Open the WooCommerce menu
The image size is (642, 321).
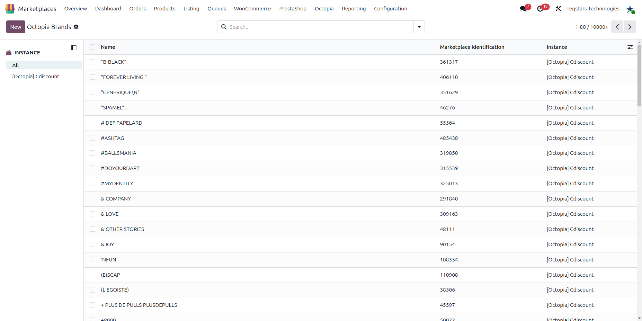pyautogui.click(x=252, y=9)
